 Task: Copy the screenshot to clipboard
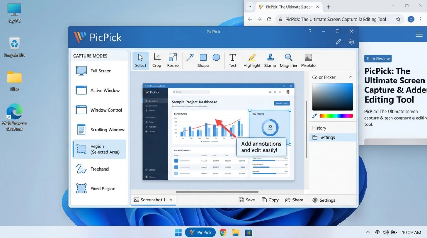tap(270, 200)
